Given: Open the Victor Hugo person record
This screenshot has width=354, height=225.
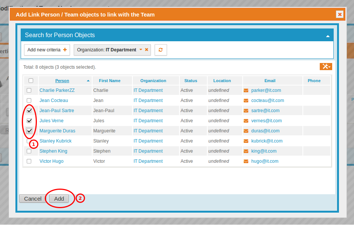Looking at the screenshot, I should click(51, 161).
